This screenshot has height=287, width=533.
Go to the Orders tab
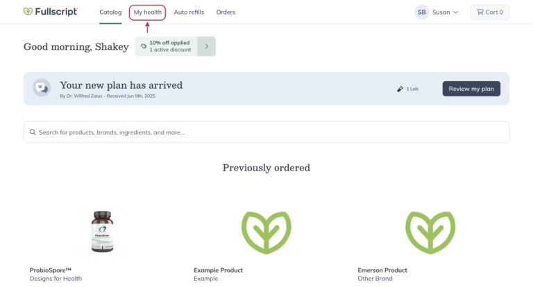tap(226, 12)
